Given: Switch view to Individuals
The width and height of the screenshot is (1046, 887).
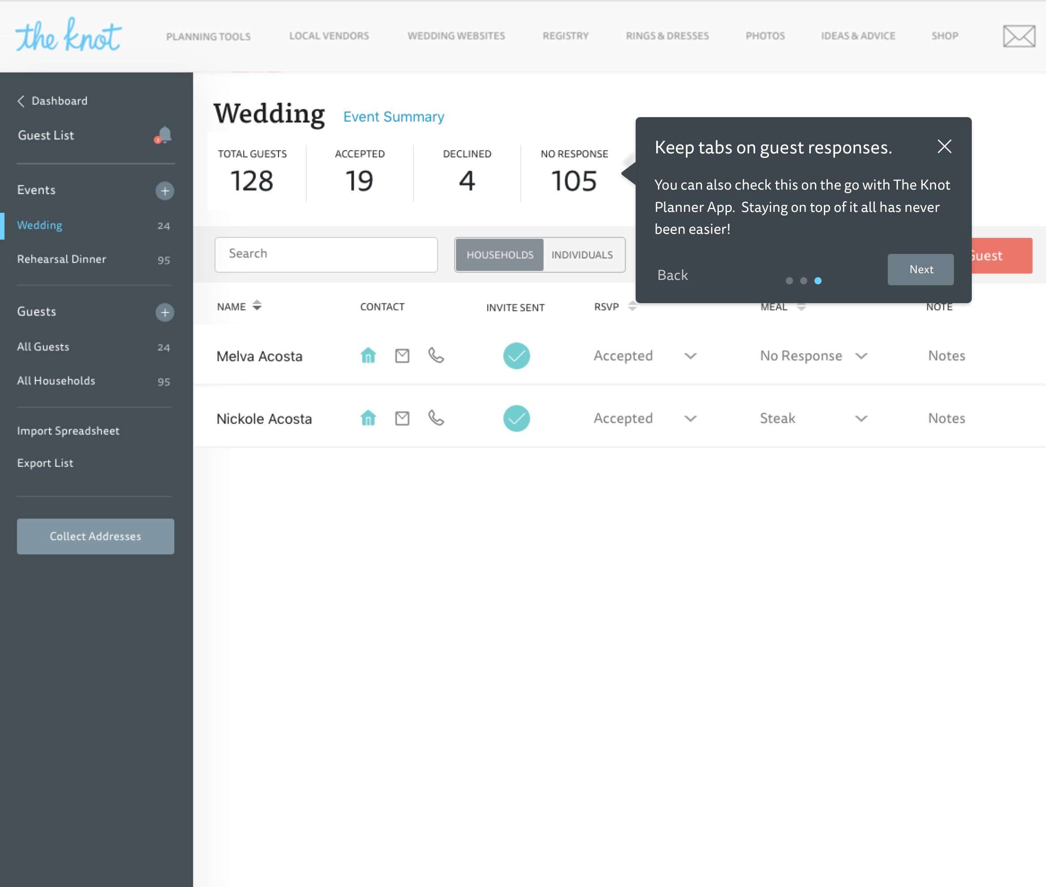Looking at the screenshot, I should coord(582,255).
